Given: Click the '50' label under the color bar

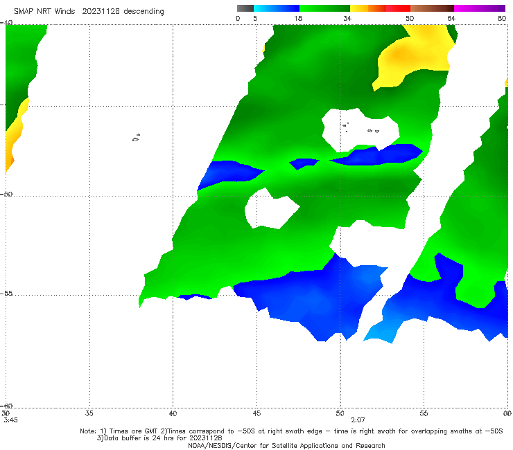Looking at the screenshot, I should pyautogui.click(x=410, y=18).
